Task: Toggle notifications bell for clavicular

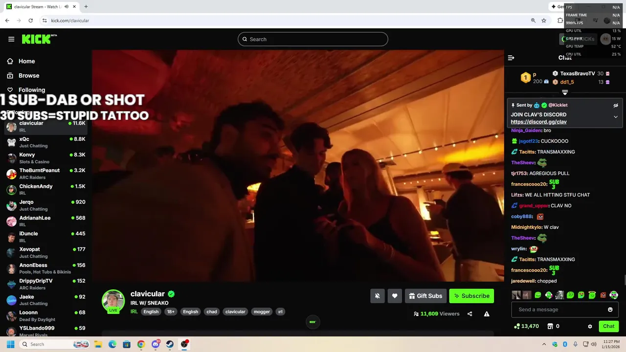Action: coord(377,296)
